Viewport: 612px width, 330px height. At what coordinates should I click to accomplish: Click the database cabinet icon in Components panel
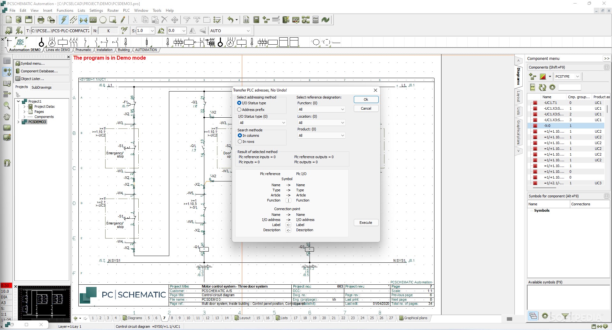tap(532, 87)
